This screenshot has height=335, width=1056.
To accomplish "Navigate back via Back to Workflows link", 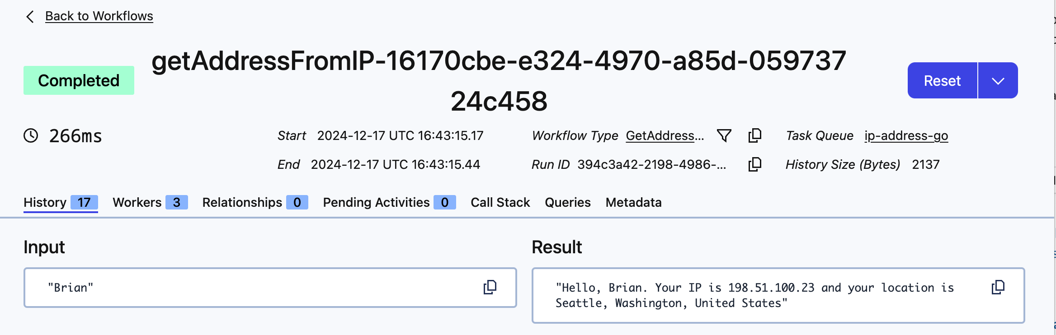I will click(99, 16).
